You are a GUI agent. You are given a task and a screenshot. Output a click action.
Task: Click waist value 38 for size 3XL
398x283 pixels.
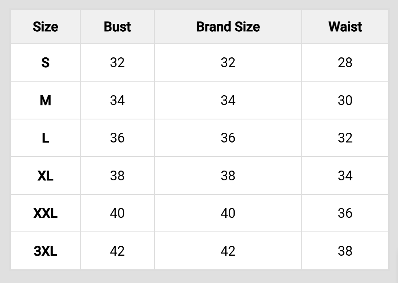point(345,251)
